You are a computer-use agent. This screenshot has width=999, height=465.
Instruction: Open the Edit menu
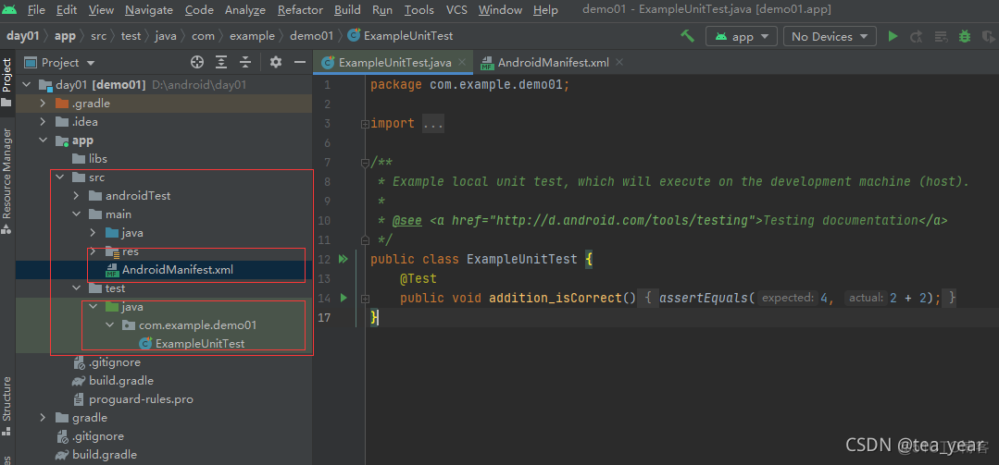[x=67, y=10]
